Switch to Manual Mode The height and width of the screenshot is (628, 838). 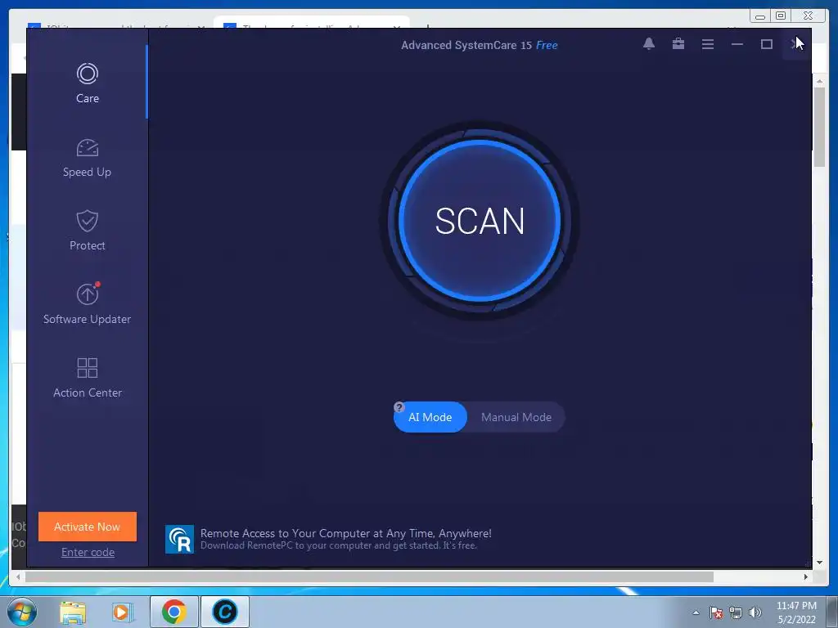pyautogui.click(x=516, y=417)
